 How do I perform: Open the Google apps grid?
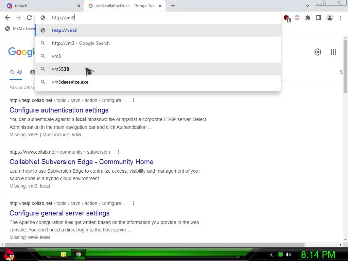333,52
